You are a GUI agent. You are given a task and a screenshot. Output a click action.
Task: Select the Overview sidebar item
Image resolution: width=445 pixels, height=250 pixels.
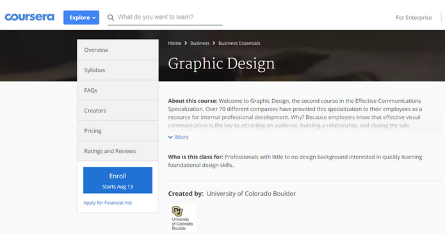coord(118,50)
